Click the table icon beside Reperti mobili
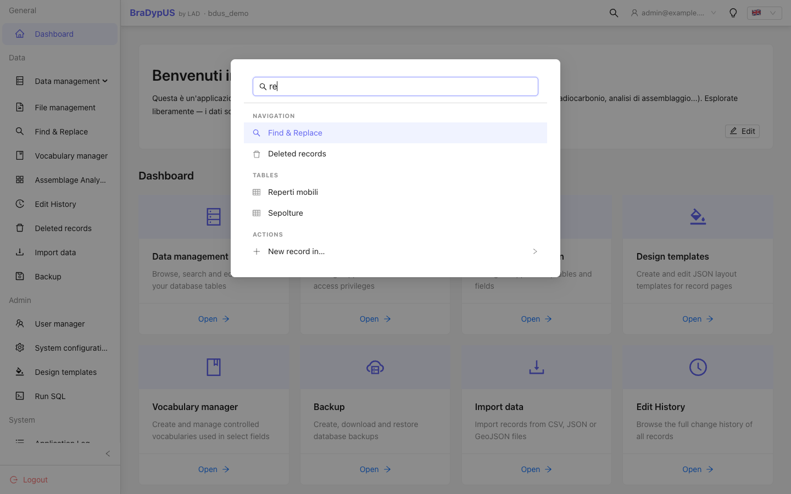Screen dimensions: 791x494 pyautogui.click(x=257, y=192)
